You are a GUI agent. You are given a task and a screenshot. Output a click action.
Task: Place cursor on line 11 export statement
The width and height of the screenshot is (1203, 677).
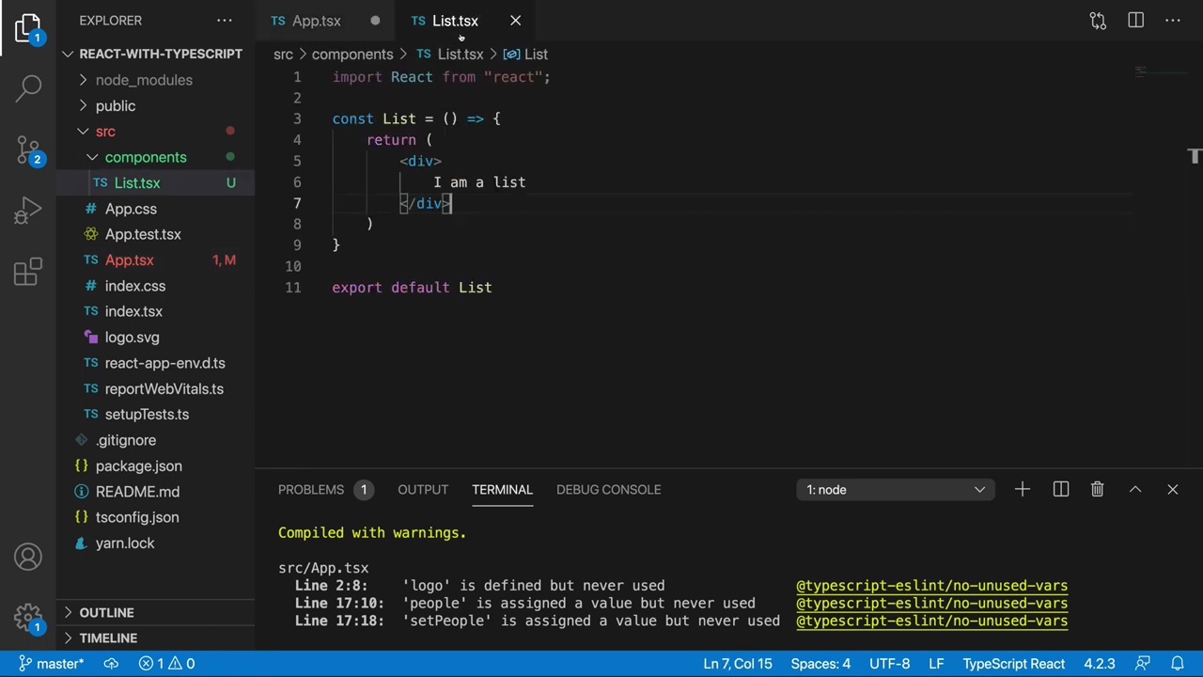(412, 288)
